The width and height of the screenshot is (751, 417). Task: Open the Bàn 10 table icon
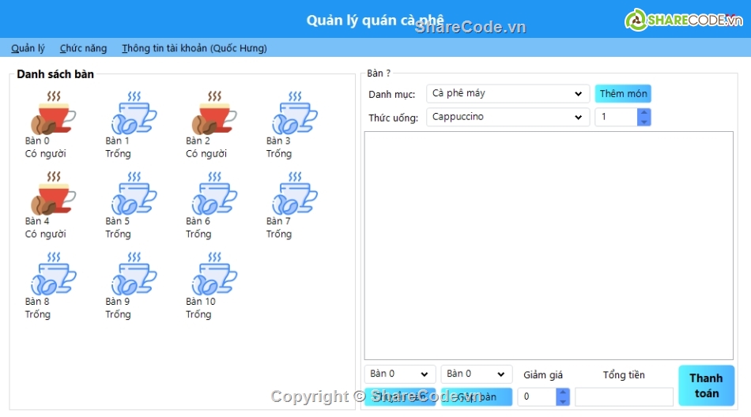213,274
